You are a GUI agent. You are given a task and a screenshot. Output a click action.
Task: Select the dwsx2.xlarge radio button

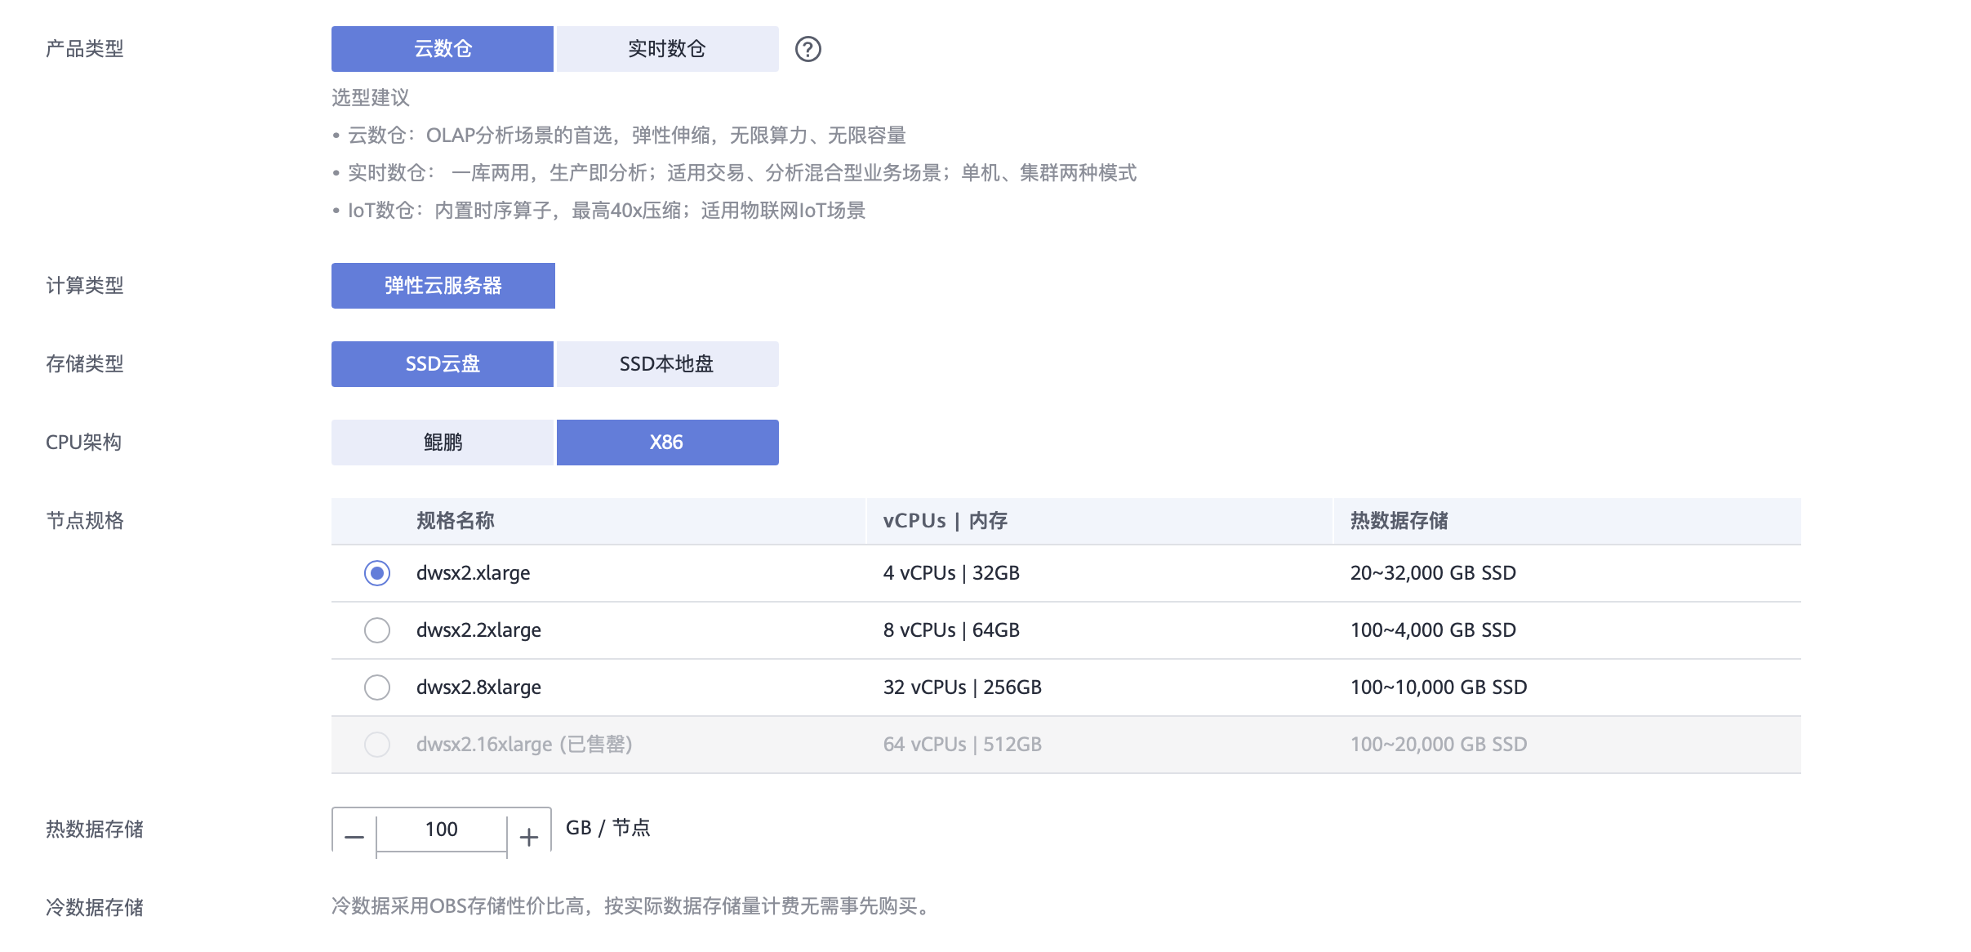[377, 573]
